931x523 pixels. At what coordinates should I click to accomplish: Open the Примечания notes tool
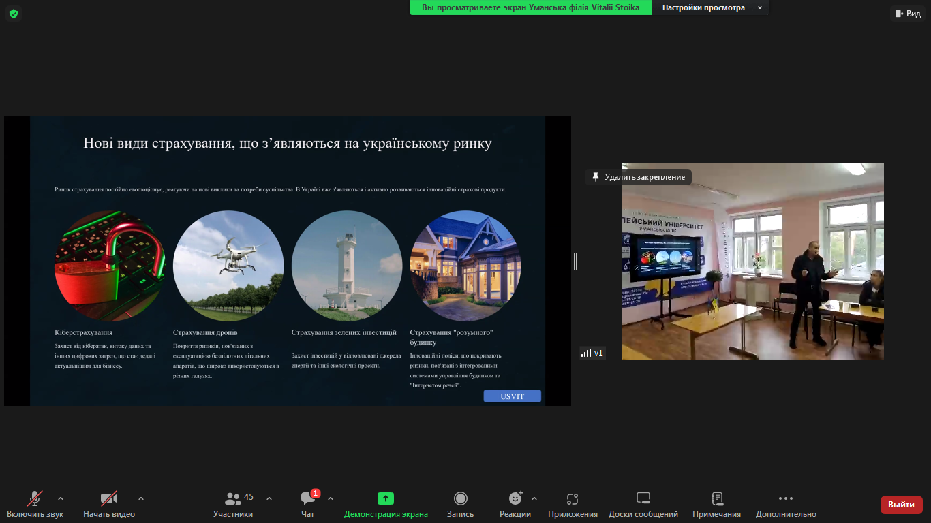point(716,499)
